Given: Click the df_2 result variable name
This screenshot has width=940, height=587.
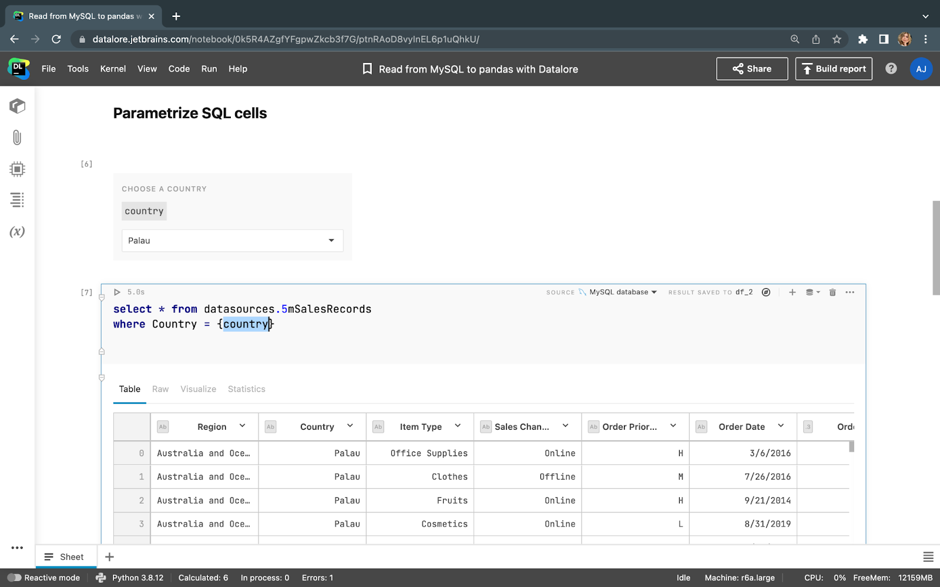Looking at the screenshot, I should tap(744, 292).
